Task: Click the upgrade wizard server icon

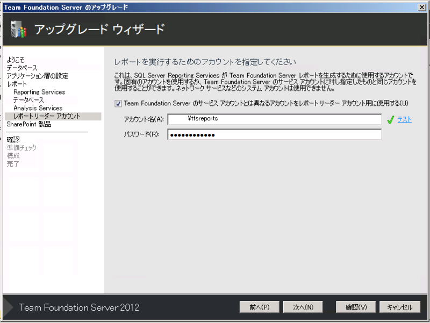Action: (18, 29)
